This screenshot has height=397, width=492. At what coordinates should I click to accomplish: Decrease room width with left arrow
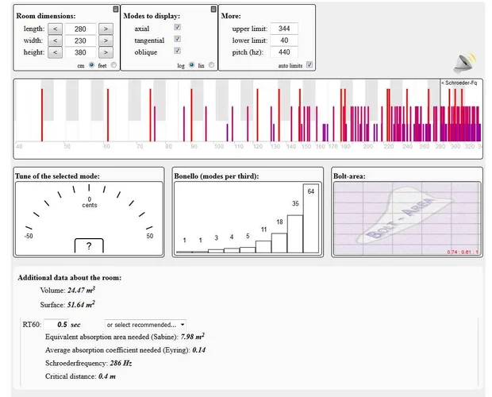(55, 40)
